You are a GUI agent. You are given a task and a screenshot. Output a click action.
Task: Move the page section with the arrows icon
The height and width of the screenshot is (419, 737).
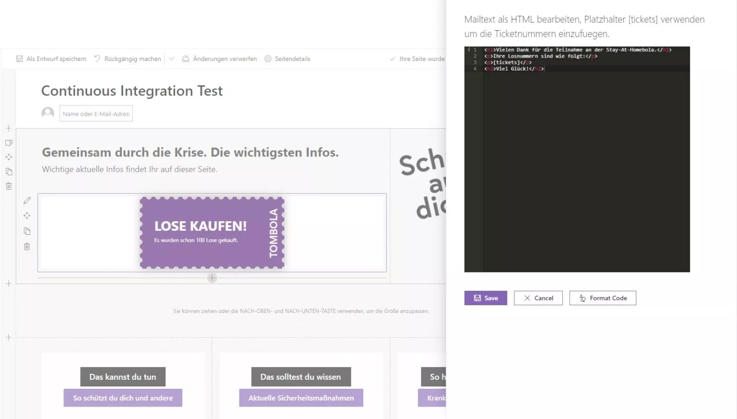coord(8,157)
